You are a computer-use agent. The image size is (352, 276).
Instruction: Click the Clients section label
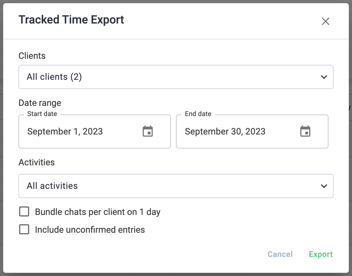click(32, 56)
